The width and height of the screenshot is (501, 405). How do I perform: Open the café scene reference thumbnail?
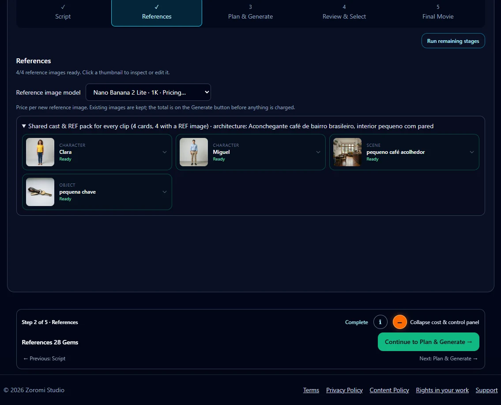click(348, 152)
